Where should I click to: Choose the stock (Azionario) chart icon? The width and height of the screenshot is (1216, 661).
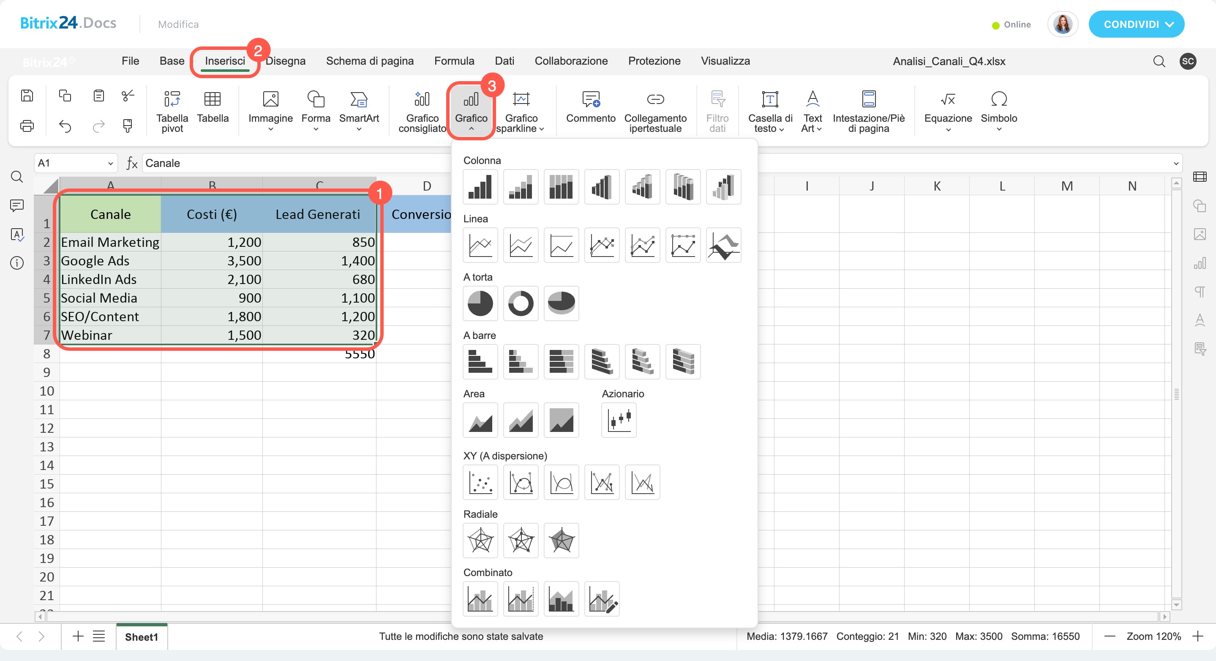pyautogui.click(x=619, y=420)
